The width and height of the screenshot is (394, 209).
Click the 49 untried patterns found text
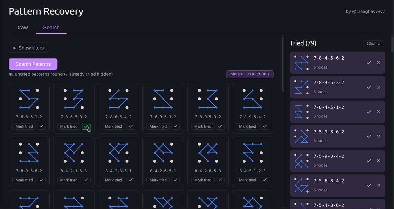point(61,74)
